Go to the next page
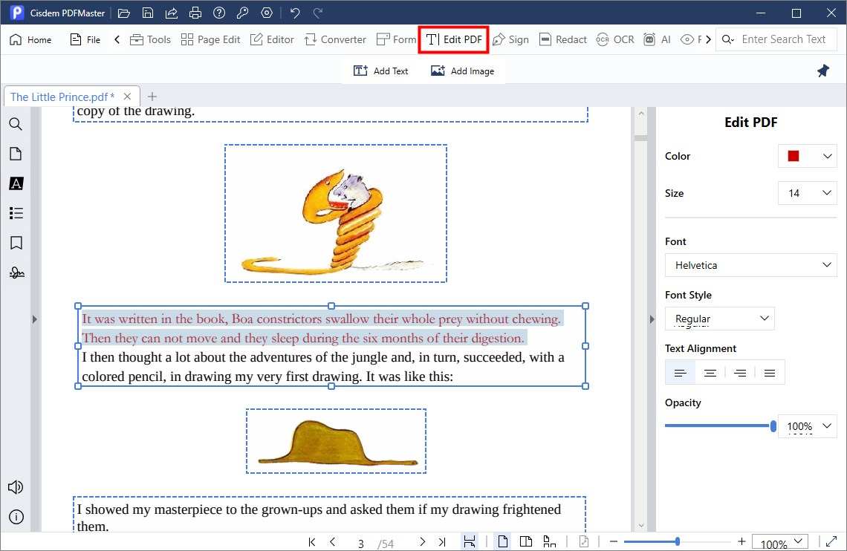 tap(423, 542)
